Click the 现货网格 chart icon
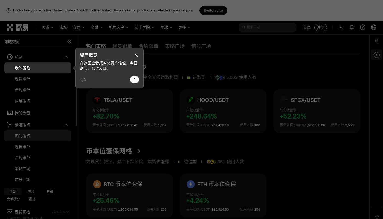Viewport: 383px width, 219px height. 10,212
